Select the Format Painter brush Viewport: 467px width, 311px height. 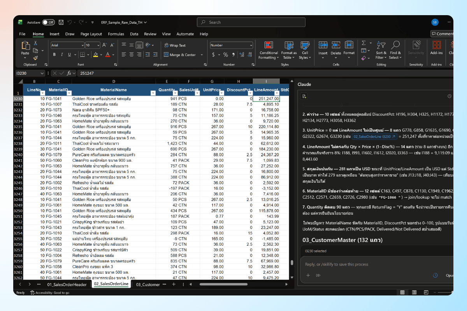pos(35,58)
